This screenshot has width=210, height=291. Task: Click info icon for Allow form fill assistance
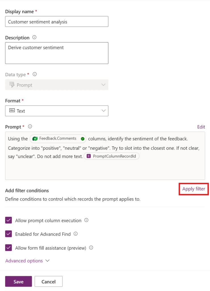point(91,248)
